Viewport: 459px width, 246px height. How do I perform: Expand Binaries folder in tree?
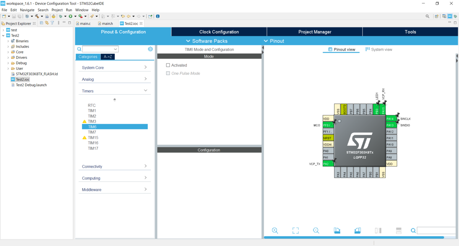point(8,41)
